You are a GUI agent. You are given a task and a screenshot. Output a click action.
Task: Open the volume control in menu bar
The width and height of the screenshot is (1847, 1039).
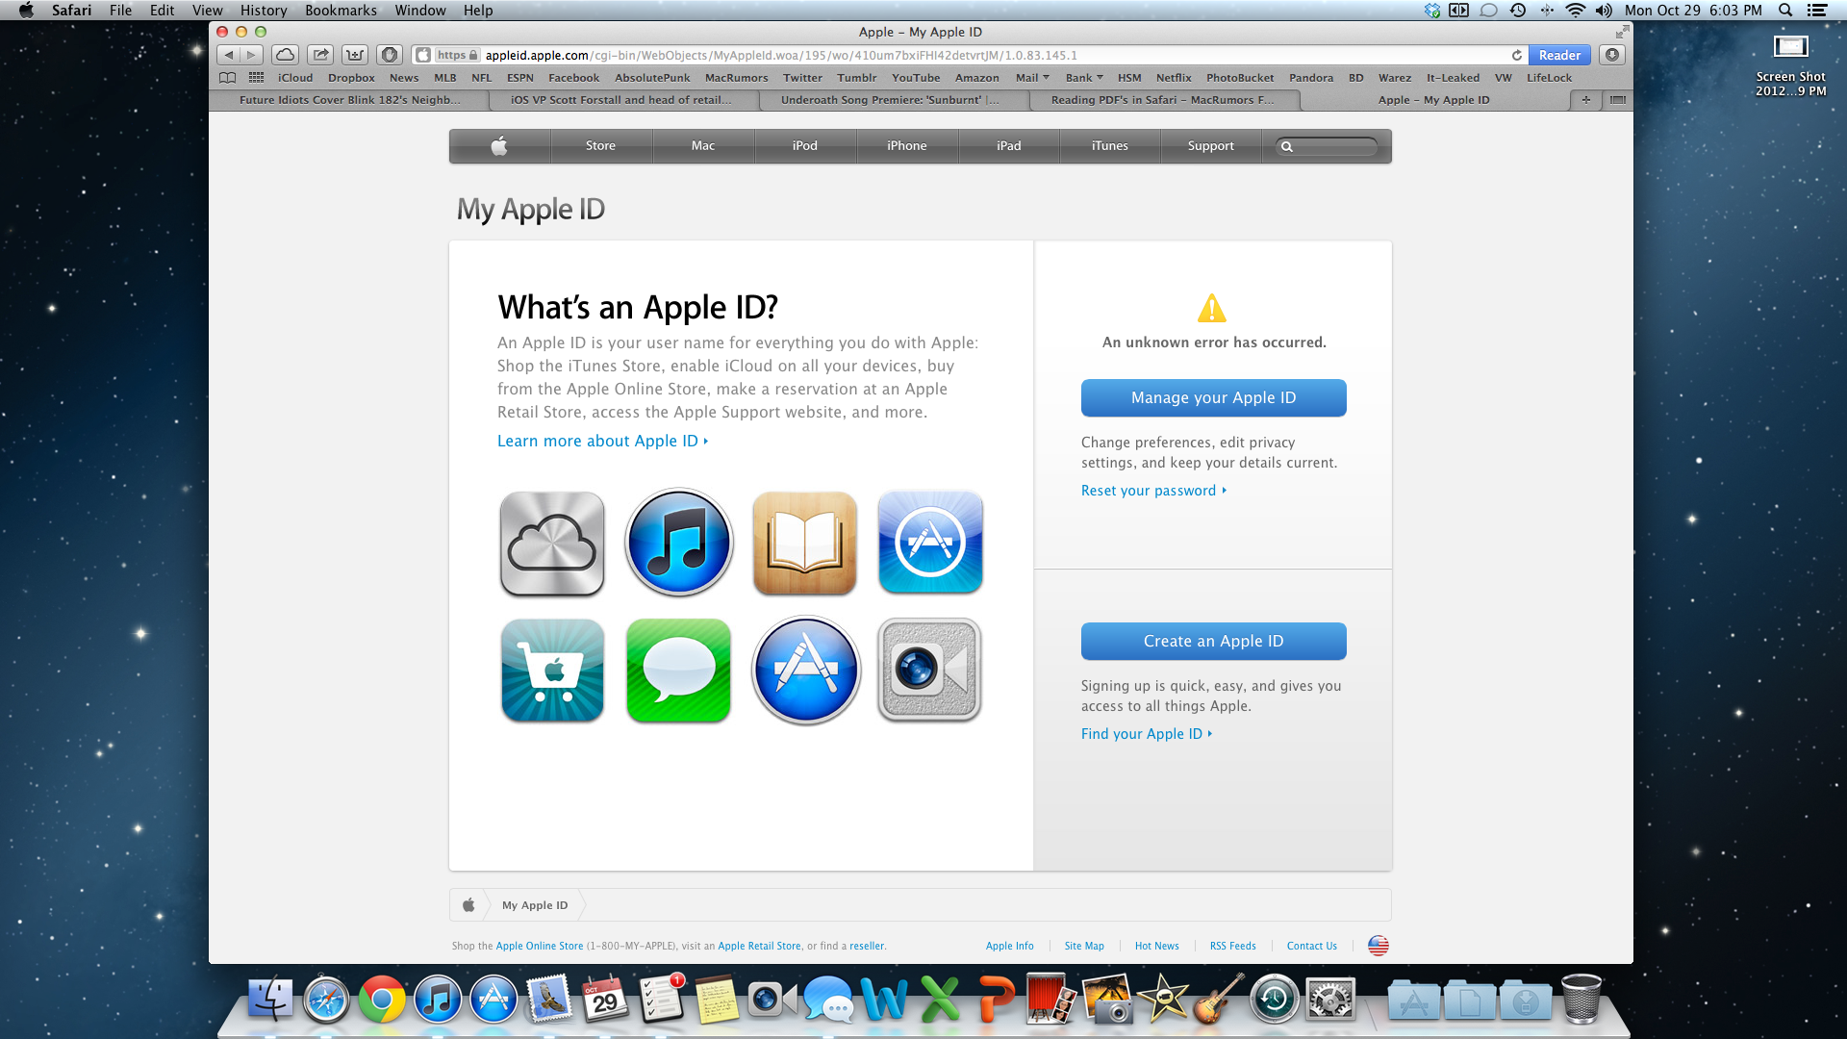(x=1604, y=11)
